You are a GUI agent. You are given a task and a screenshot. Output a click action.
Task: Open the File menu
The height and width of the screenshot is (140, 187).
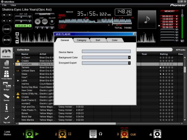tap(4, 5)
